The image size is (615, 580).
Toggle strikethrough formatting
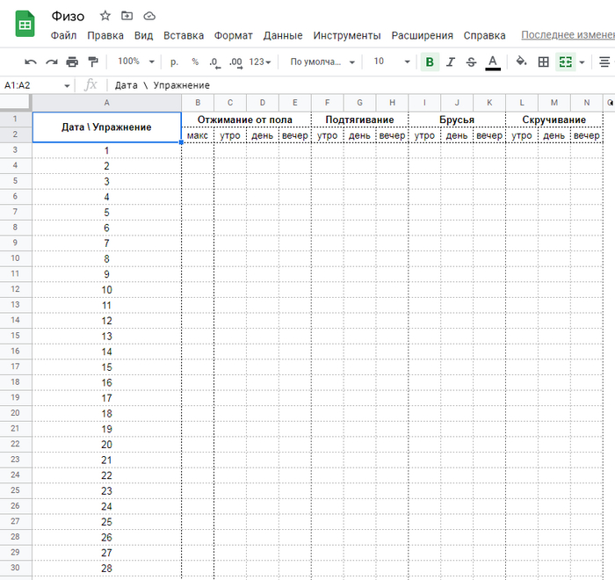472,62
